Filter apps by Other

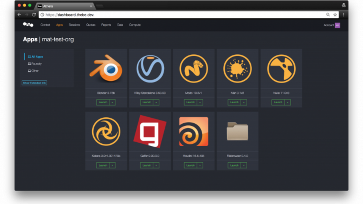[x=33, y=71]
